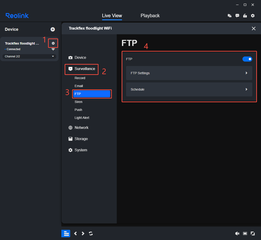Click the Reolink logo
Viewport: 261px width, 240px height.
17,16
